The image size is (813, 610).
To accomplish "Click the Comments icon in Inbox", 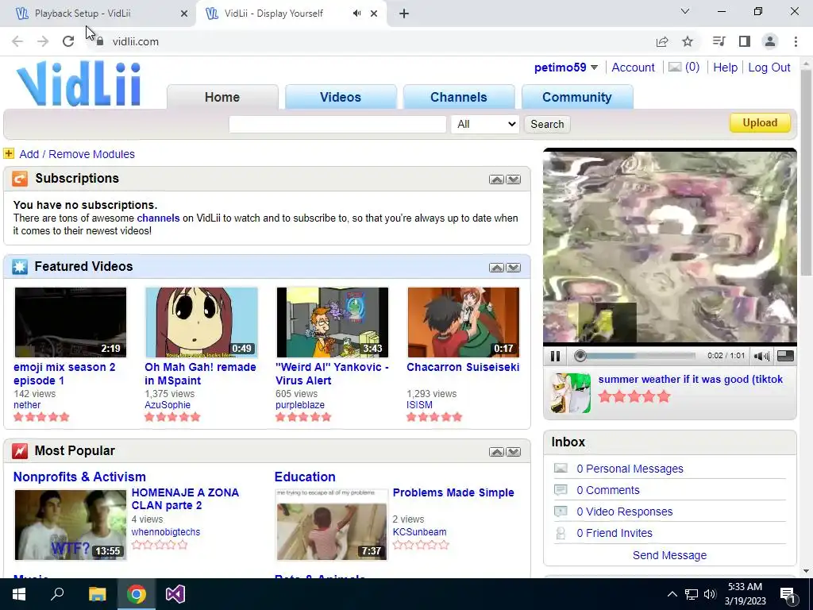I will click(x=561, y=489).
